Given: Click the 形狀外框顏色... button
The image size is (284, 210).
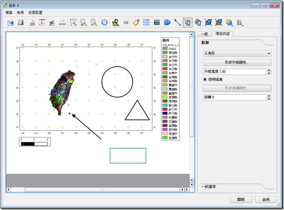Looking at the screenshot, I should [237, 63].
